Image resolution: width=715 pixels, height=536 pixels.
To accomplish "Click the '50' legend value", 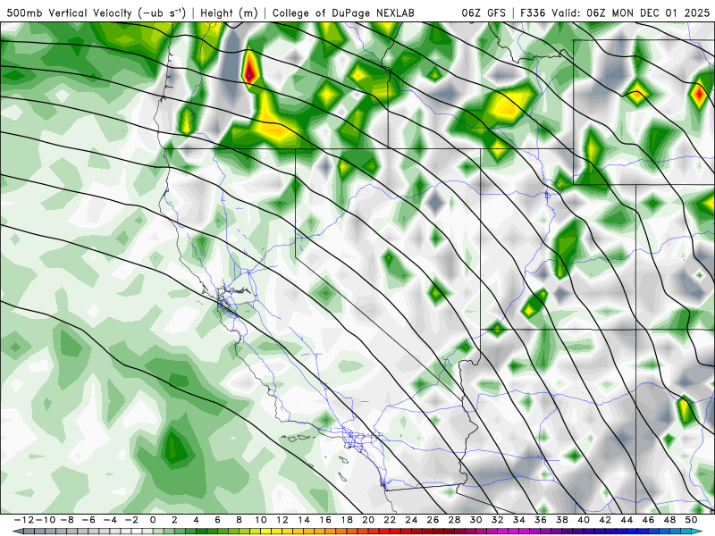I will point(691,520).
